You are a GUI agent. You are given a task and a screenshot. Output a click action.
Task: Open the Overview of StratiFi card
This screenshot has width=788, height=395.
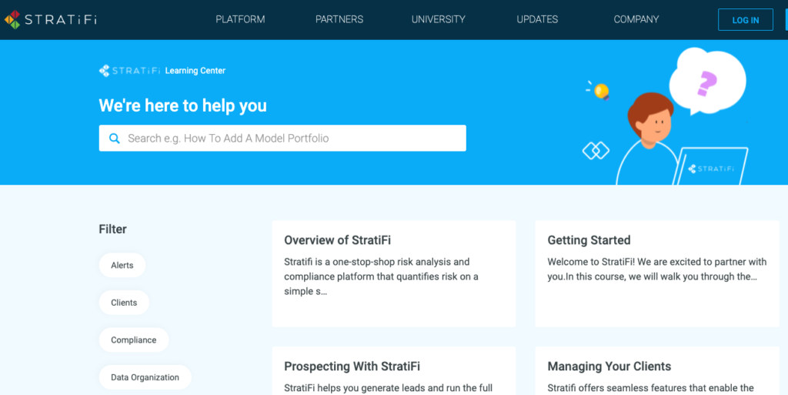coord(394,274)
